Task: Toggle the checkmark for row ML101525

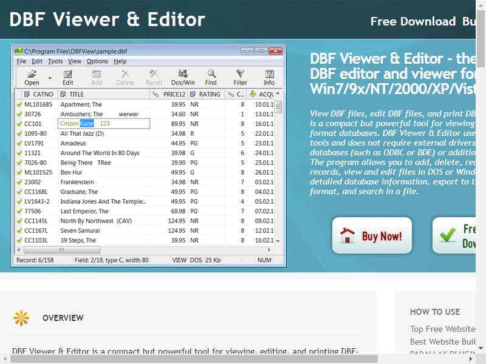Action: click(x=19, y=172)
